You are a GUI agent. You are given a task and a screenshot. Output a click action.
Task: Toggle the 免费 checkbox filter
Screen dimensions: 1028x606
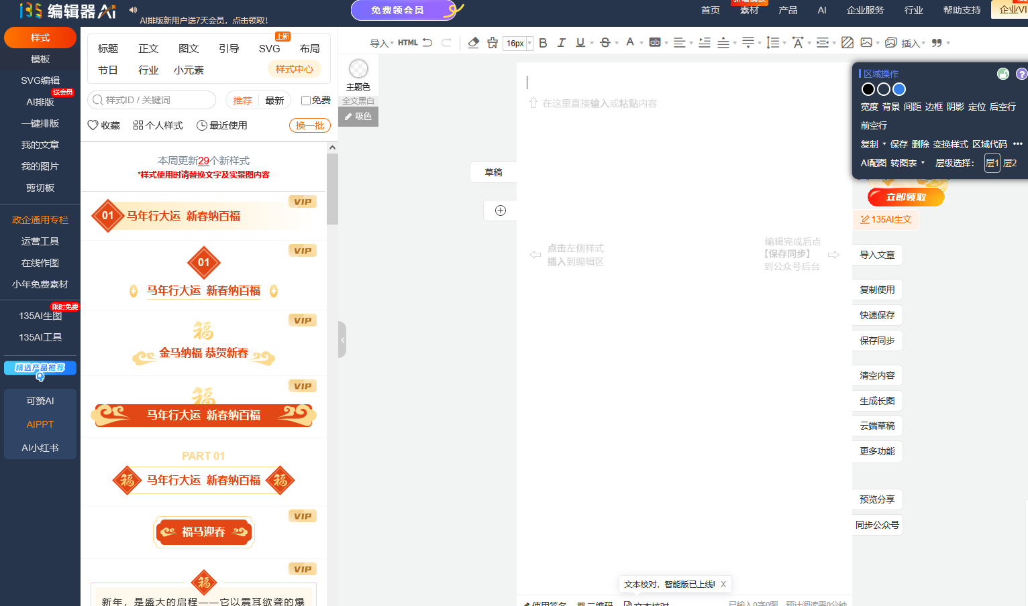point(306,101)
